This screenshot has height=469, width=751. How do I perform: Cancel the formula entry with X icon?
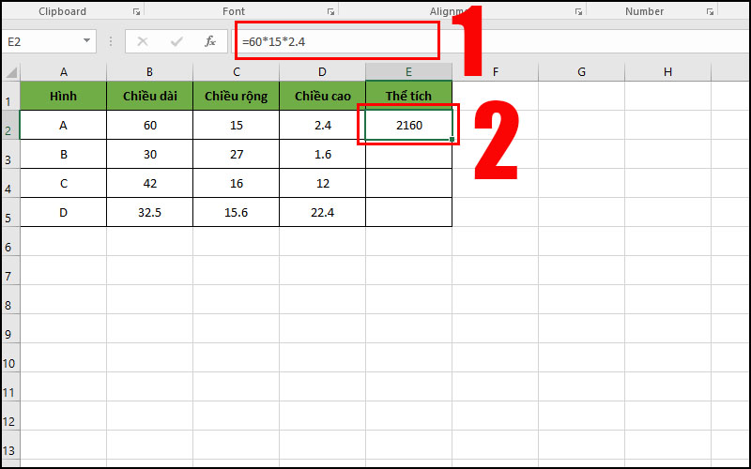(143, 41)
